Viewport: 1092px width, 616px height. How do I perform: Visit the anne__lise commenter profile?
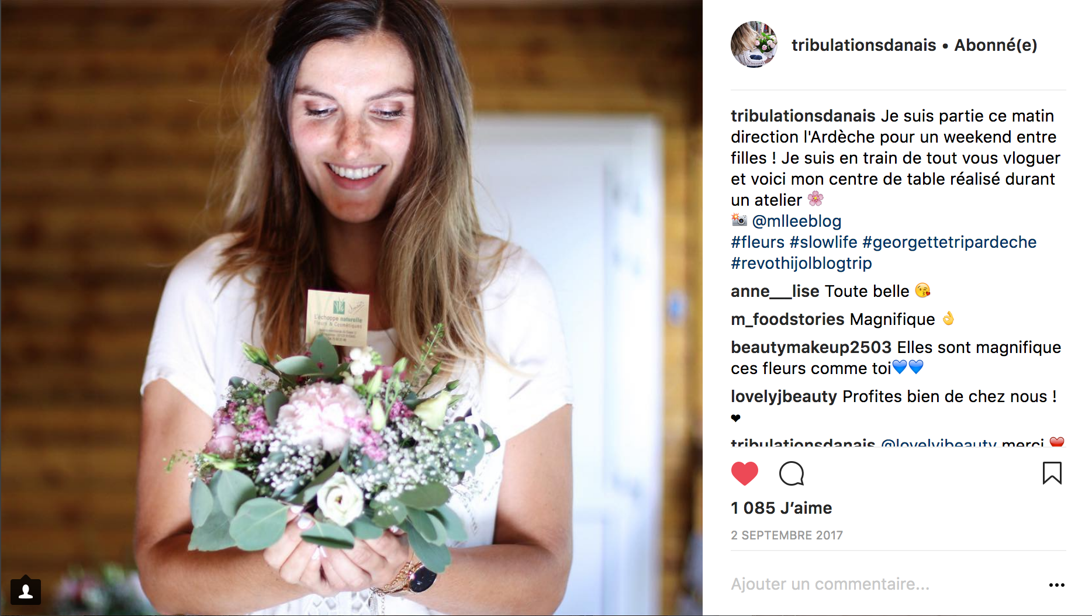point(775,291)
